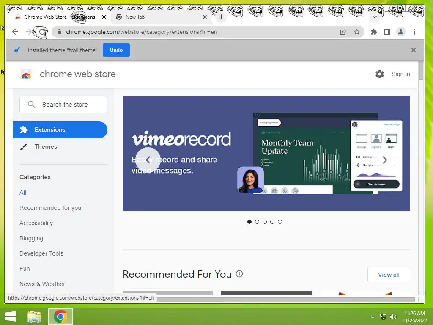Select the fifth carousel dot
The image size is (433, 325).
(x=280, y=222)
